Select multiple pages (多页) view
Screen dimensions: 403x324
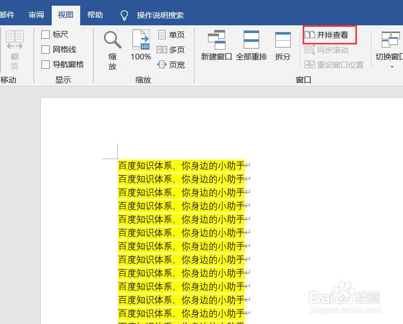(171, 50)
